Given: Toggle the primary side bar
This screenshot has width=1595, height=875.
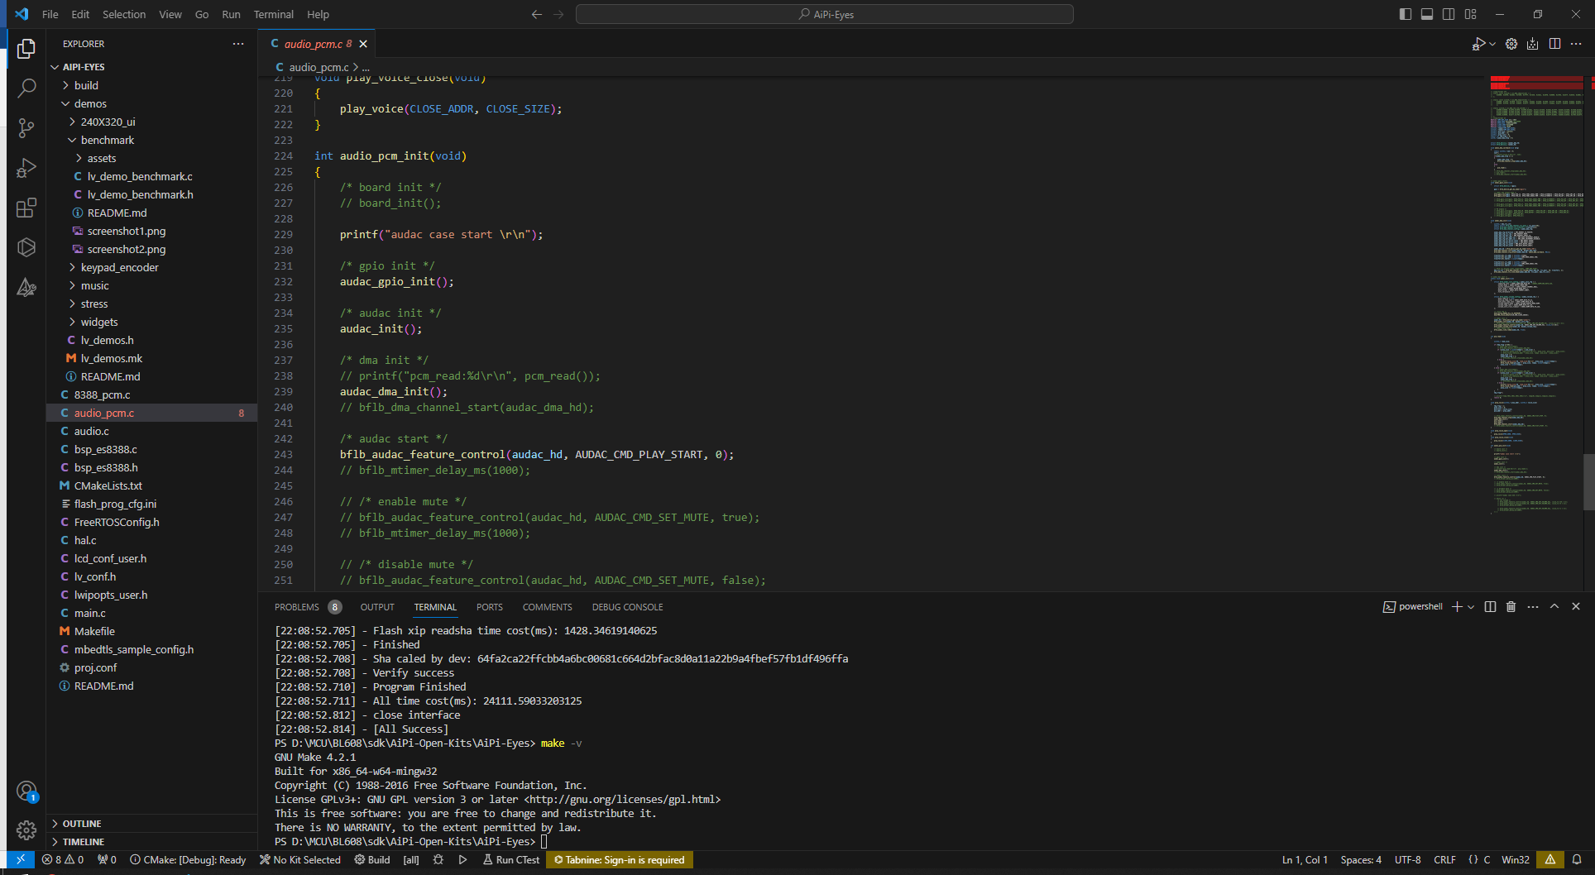Looking at the screenshot, I should click(1406, 14).
